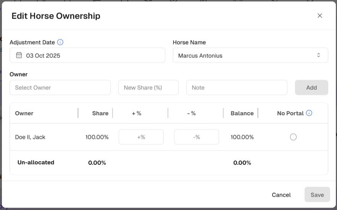Click the -% field for Jack Doe

(197, 137)
